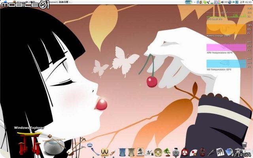The height and width of the screenshot is (158, 253).
Task: Click the CPU Load graph widget
Action: pyautogui.click(x=227, y=13)
